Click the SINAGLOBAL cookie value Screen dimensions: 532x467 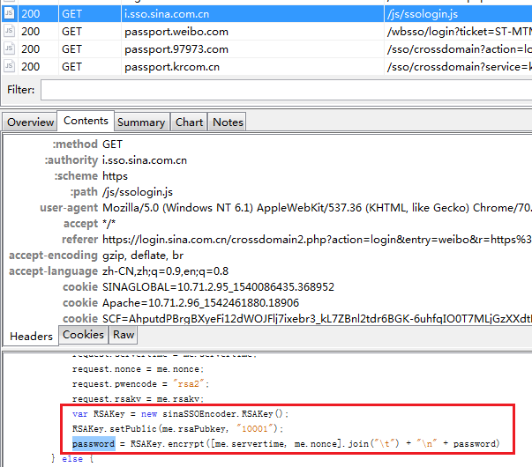(218, 287)
